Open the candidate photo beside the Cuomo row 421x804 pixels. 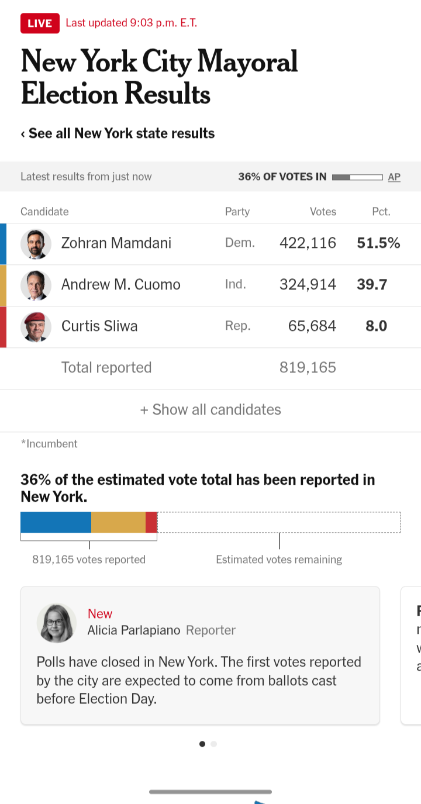36,285
